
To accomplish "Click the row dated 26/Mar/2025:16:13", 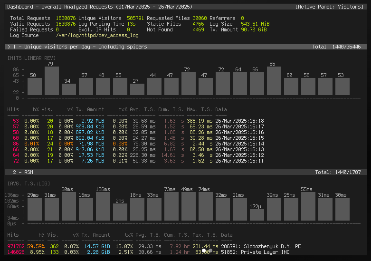I will tap(135, 149).
